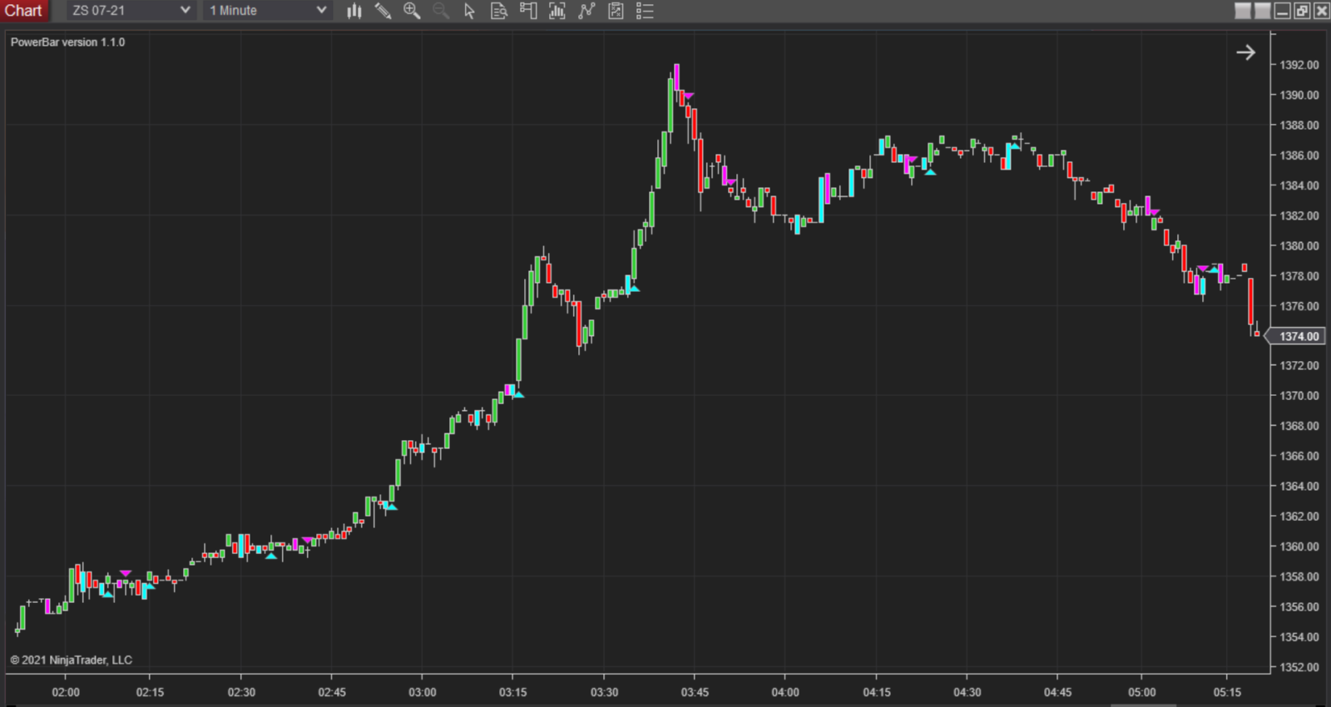Click the 1358.00 price axis label
The height and width of the screenshot is (707, 1331).
coord(1299,576)
